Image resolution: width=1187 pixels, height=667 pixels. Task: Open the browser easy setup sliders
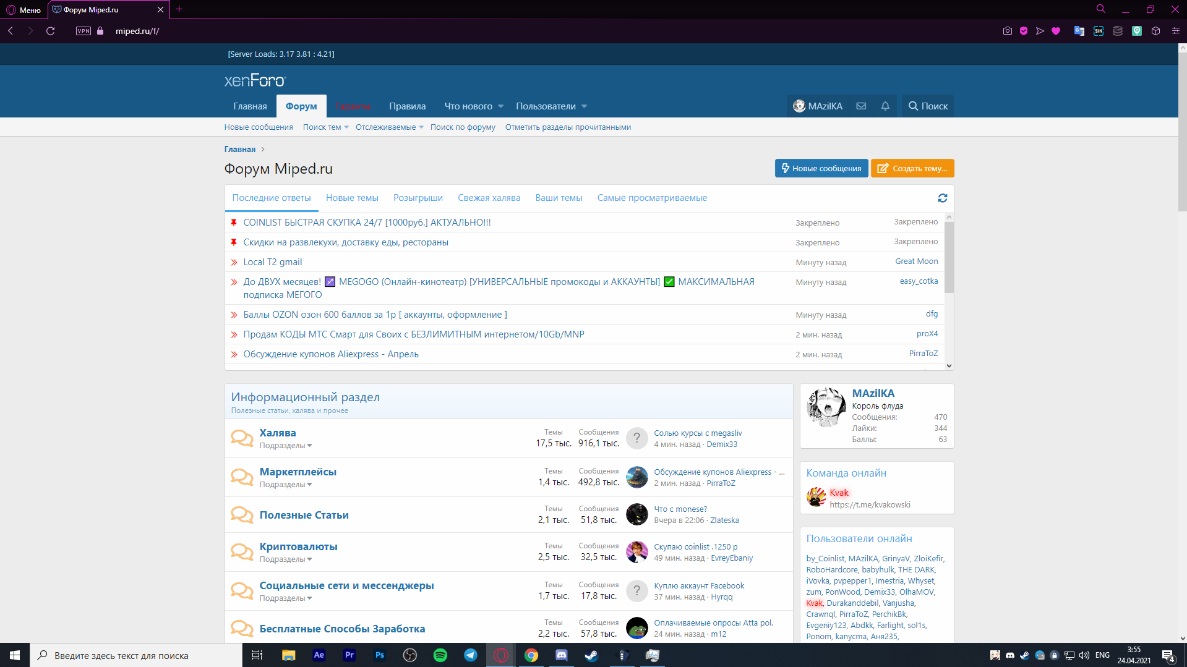[x=1176, y=31]
